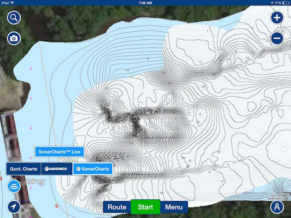291x218 pixels.
Task: Zoom in with the plus button
Action: (x=277, y=18)
